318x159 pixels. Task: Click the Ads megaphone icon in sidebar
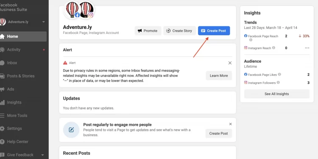click(2, 89)
